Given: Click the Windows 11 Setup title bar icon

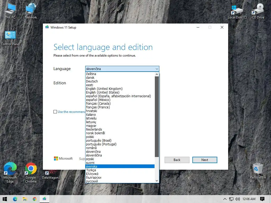Looking at the screenshot, I should [47, 27].
